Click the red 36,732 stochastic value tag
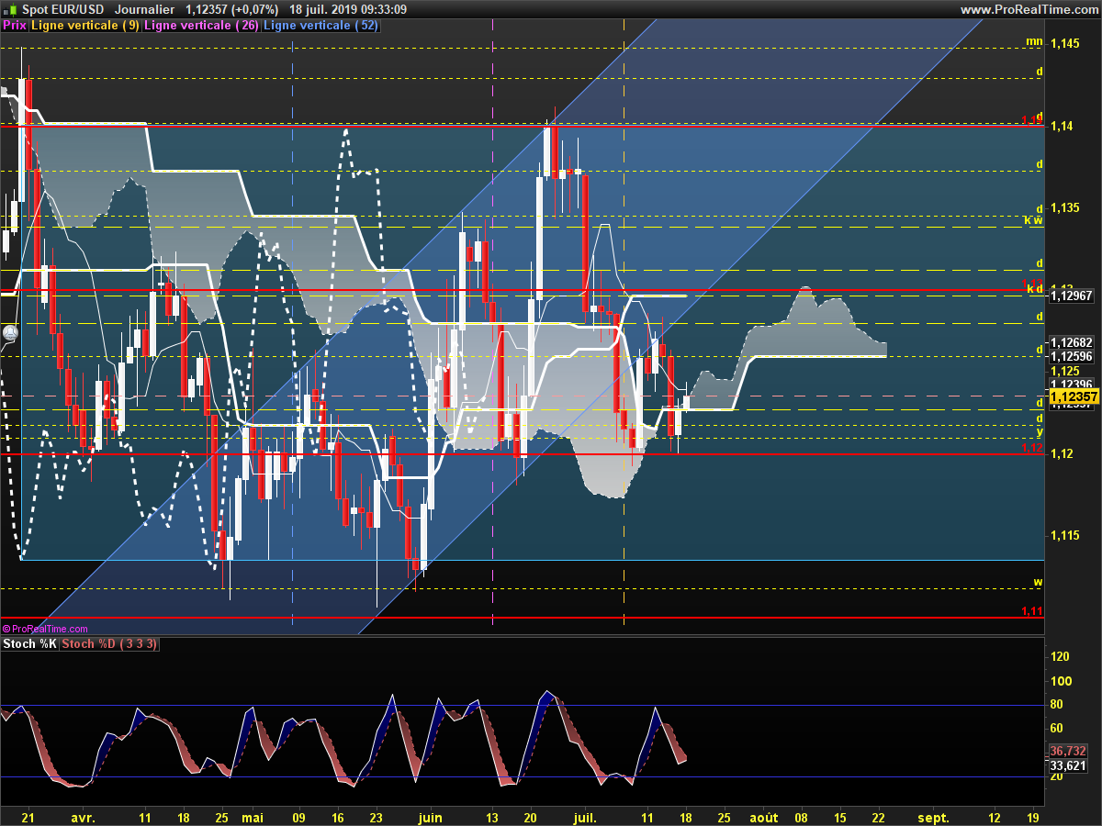 pyautogui.click(x=1073, y=751)
